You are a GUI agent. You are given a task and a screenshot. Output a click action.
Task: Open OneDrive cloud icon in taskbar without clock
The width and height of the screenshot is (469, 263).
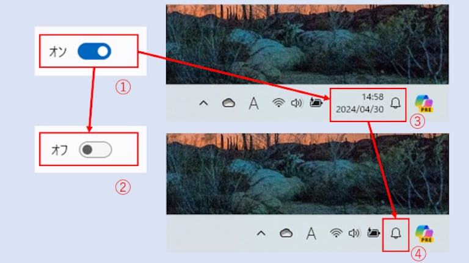[286, 233]
